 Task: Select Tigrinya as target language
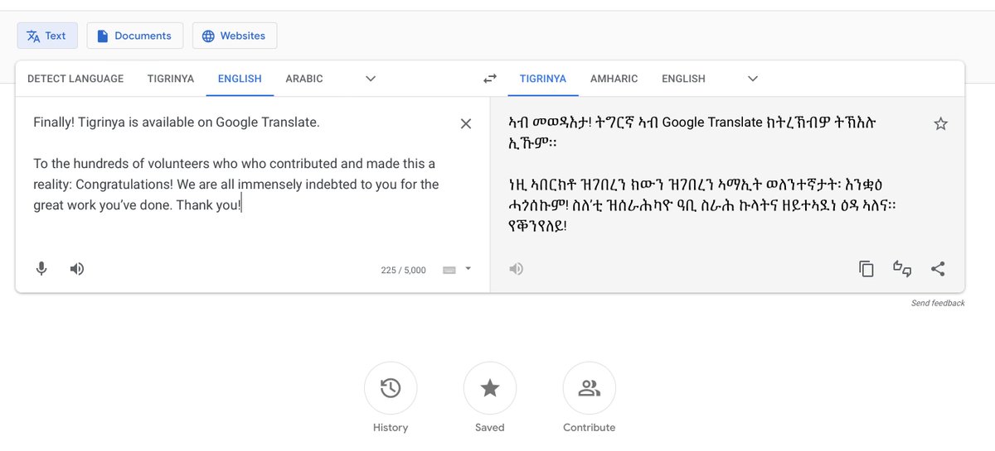pos(543,79)
